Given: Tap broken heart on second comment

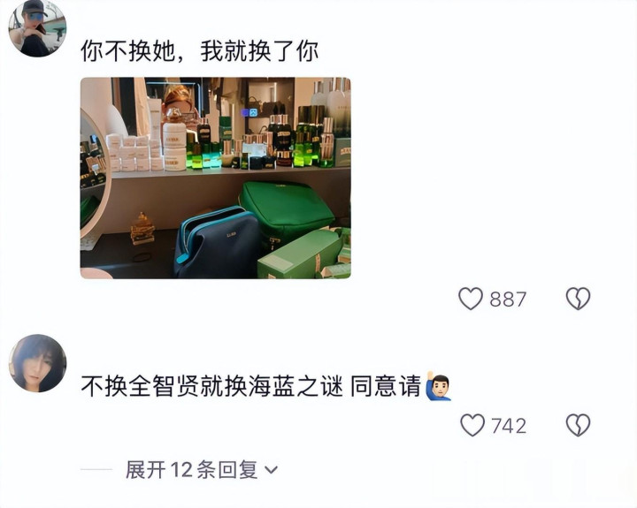Looking at the screenshot, I should 578,425.
